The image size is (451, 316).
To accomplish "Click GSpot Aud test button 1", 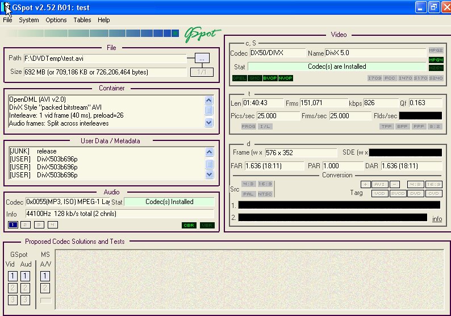I will [x=25, y=276].
